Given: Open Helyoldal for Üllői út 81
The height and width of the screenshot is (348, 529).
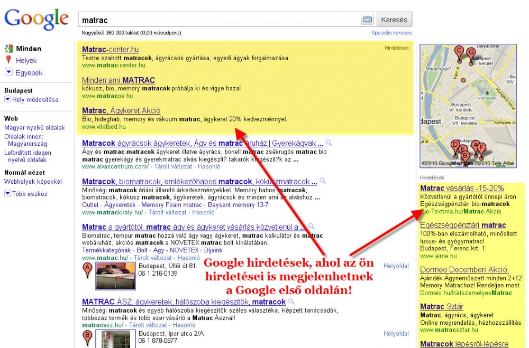Looking at the screenshot, I should [x=396, y=266].
